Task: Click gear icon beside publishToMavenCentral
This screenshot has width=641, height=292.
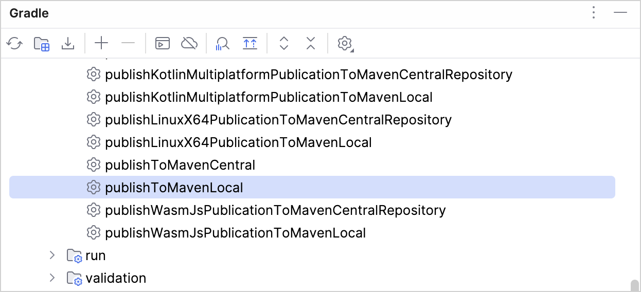Action: pyautogui.click(x=93, y=165)
